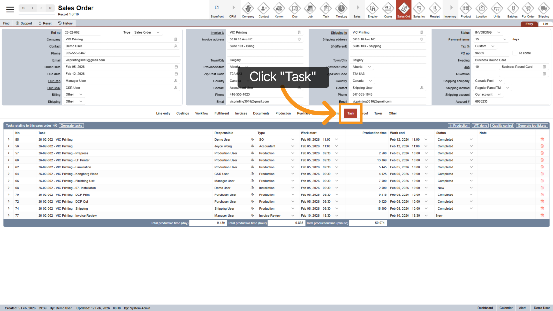Open Shipping method dropdown
Image resolution: width=553 pixels, height=311 pixels.
click(507, 88)
